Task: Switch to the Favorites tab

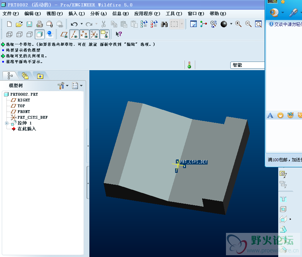Action: pos(40,76)
